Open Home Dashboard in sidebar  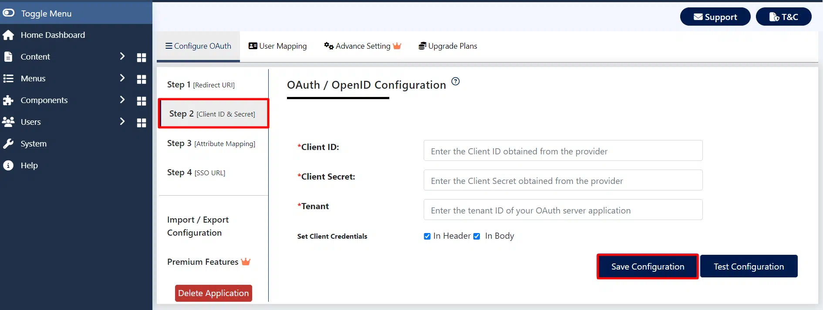tap(76, 35)
